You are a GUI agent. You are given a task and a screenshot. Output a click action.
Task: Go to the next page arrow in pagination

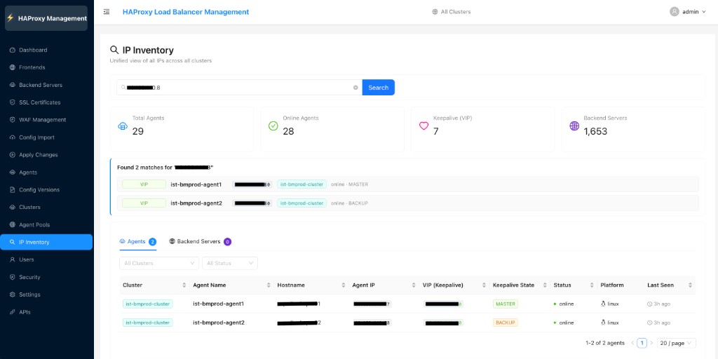651,343
